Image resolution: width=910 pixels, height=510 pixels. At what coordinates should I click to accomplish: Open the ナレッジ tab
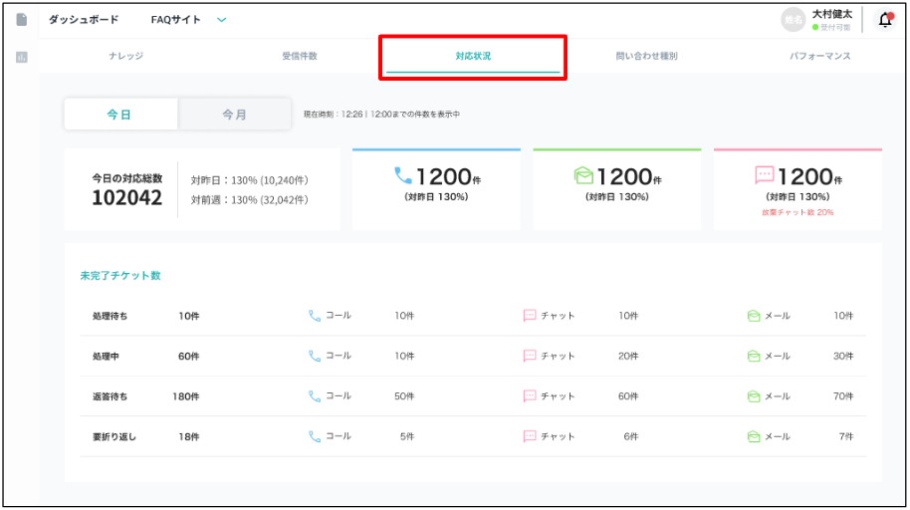point(125,57)
